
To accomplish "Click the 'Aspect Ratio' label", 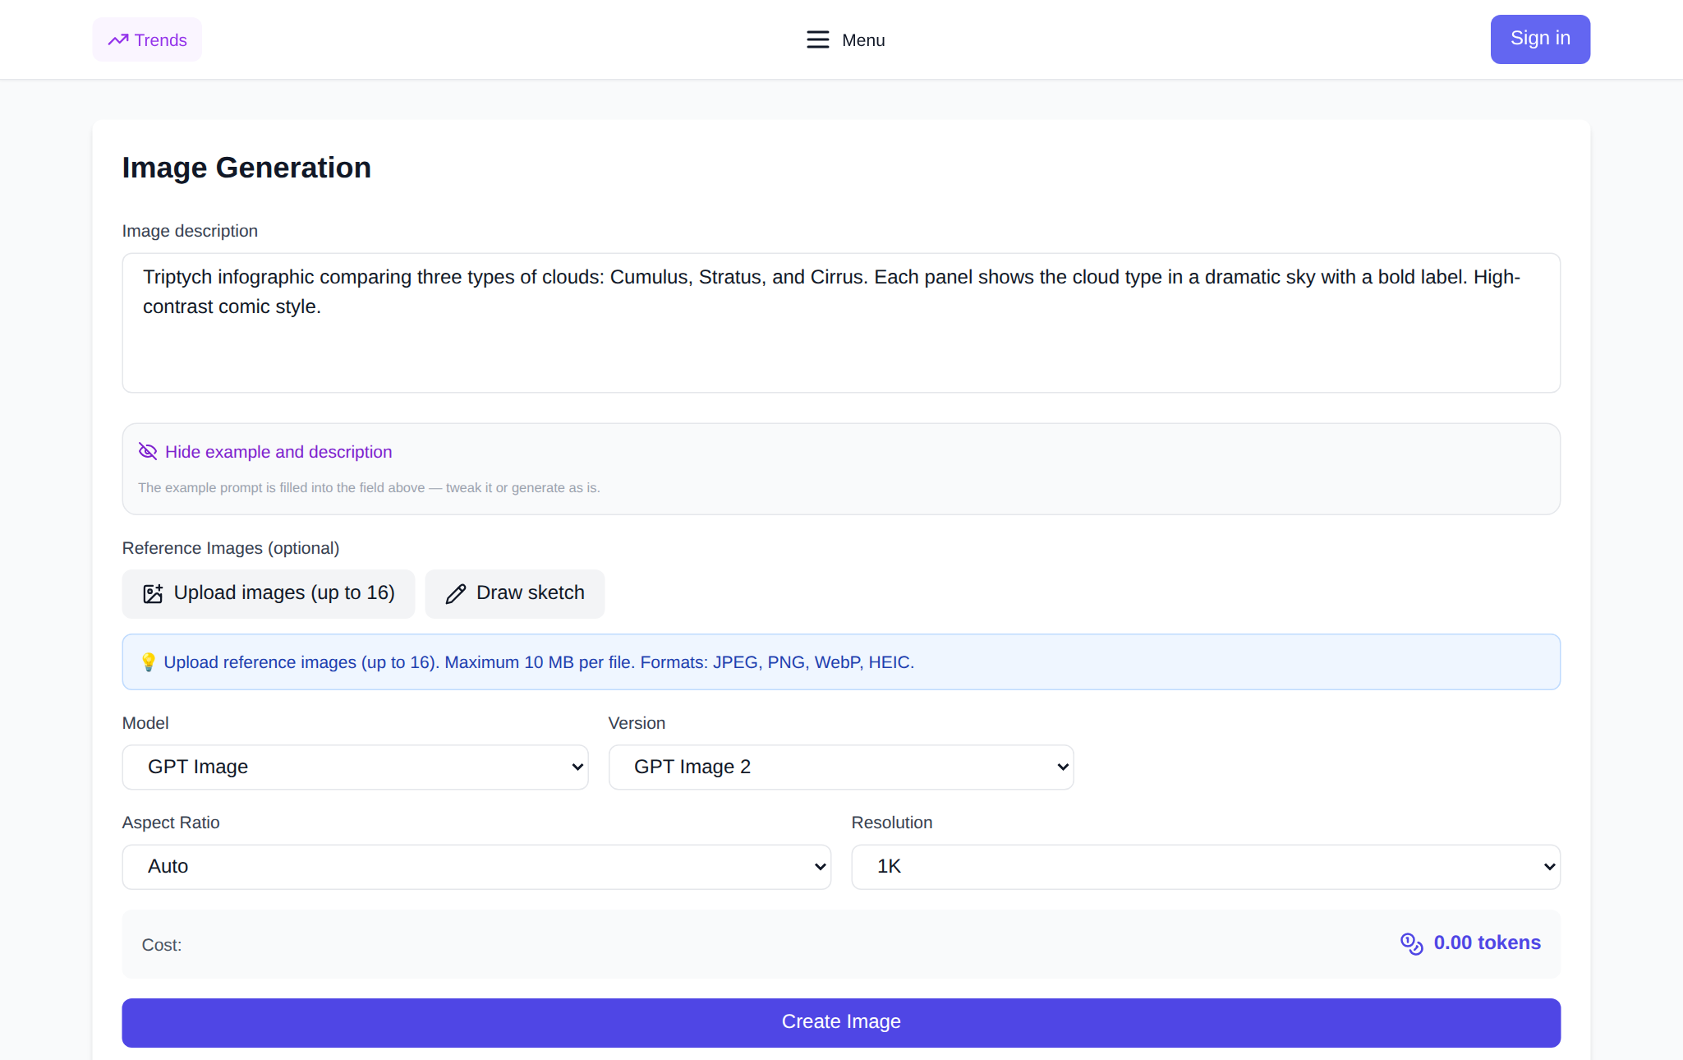I will point(171,823).
